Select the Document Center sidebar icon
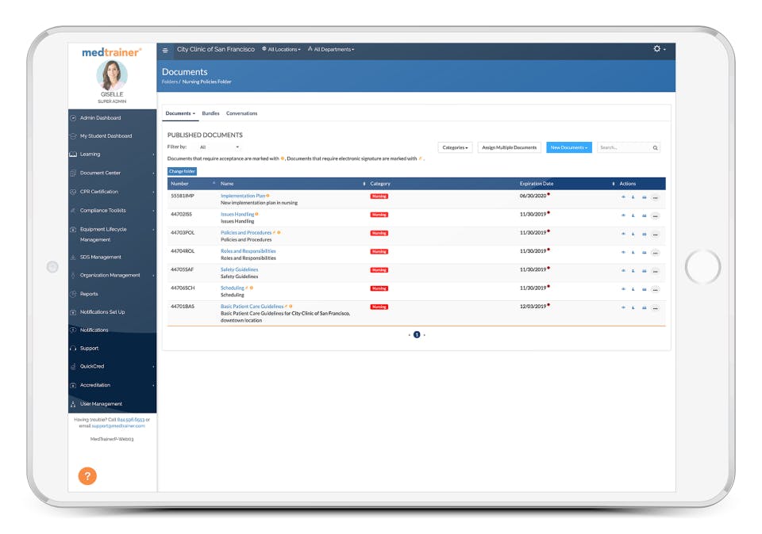The width and height of the screenshot is (762, 534). (73, 173)
